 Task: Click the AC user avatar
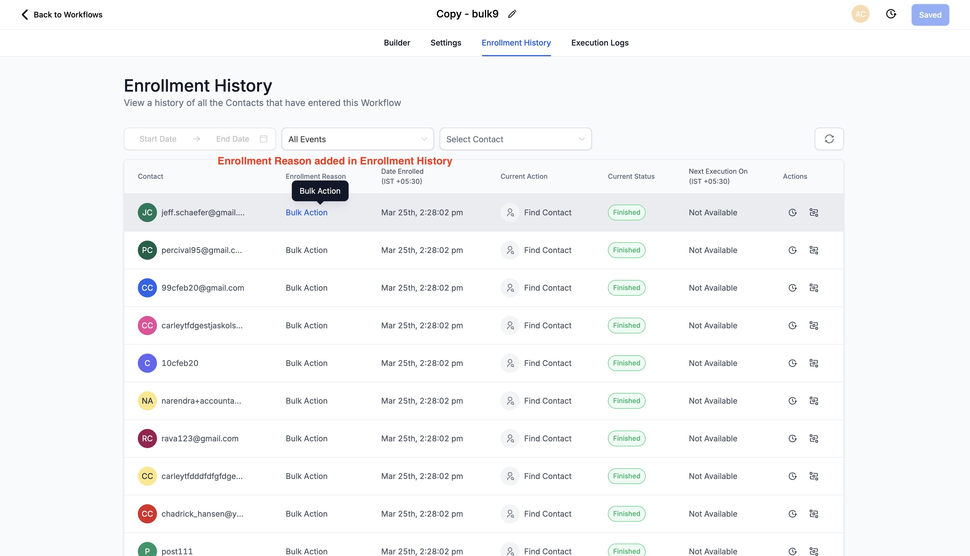click(x=860, y=14)
